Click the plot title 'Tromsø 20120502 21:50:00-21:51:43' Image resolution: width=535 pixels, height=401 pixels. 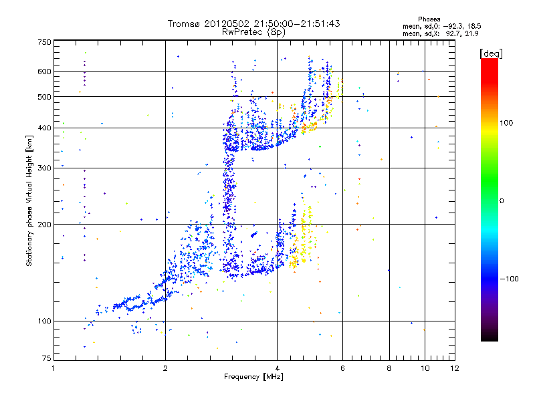[x=253, y=23]
